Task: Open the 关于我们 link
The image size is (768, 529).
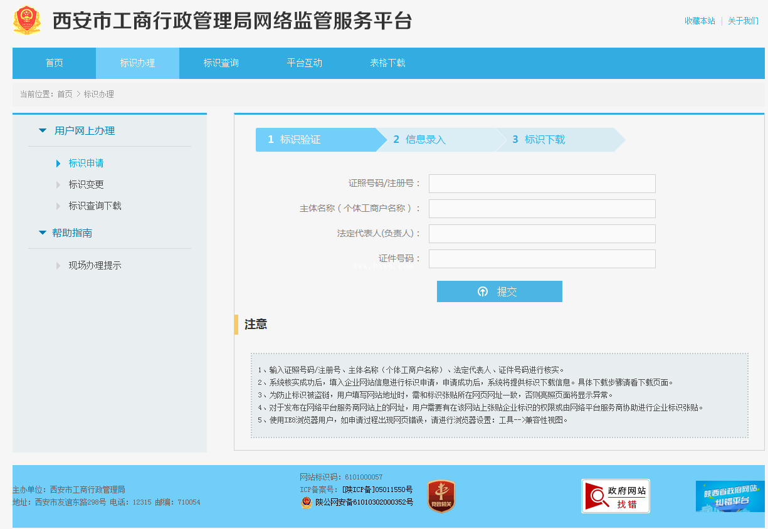Action: pos(743,21)
